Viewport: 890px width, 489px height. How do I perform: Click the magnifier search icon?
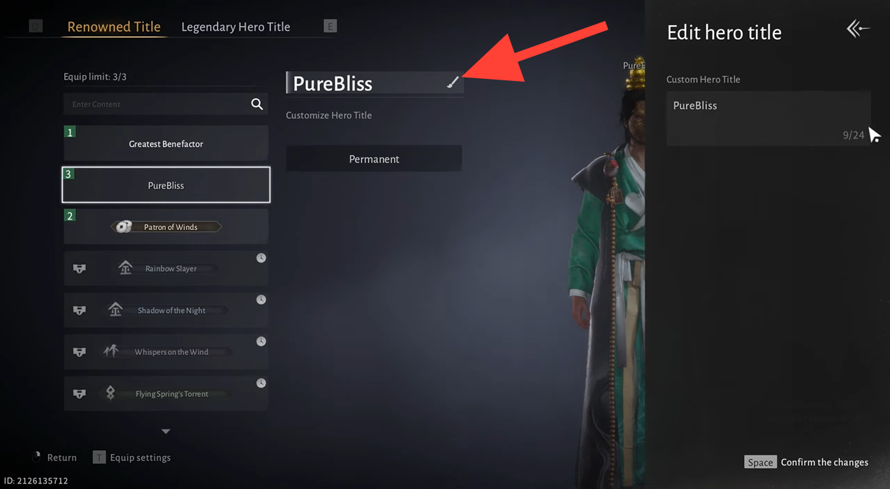pos(257,104)
